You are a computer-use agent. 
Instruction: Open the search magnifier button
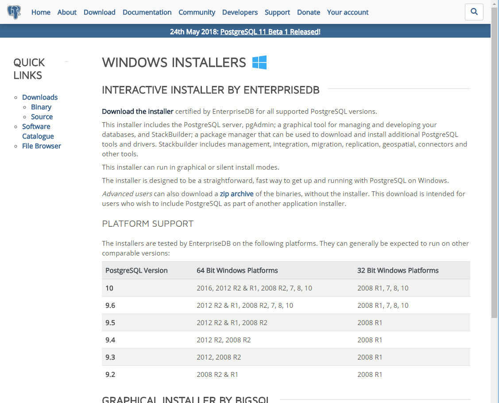[474, 12]
